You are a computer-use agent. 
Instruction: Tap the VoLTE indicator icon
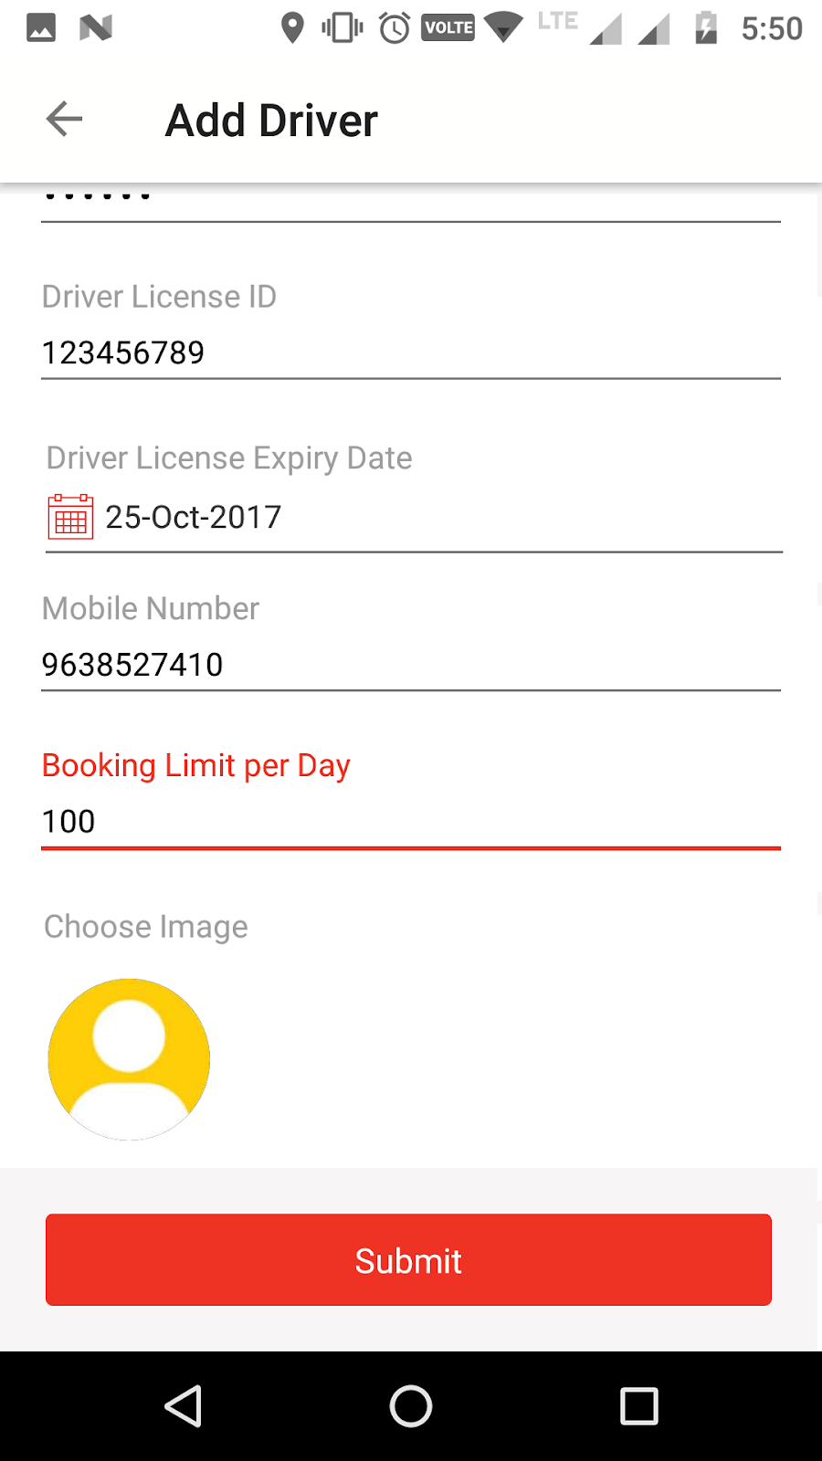(448, 27)
